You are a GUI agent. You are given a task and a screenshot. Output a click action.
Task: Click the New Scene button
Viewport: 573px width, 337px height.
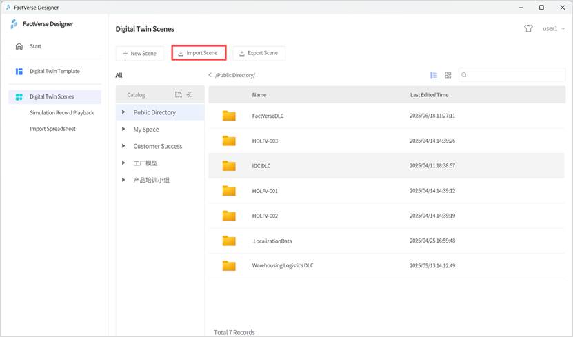click(x=139, y=53)
